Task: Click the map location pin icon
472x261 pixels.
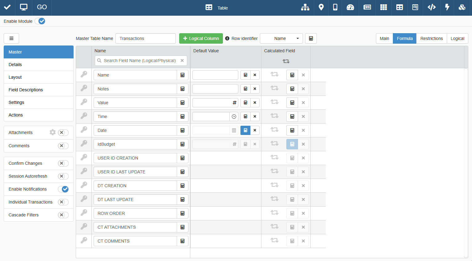Action: pos(321,7)
